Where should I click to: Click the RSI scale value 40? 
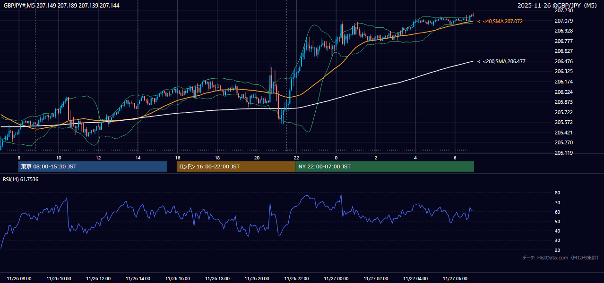point(557,231)
